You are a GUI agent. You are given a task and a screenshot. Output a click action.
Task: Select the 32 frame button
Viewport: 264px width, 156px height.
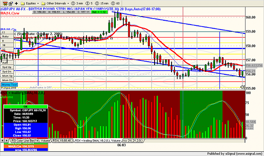pos(7,49)
